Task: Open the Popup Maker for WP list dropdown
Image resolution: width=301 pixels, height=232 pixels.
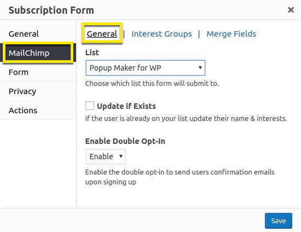Action: 146,68
